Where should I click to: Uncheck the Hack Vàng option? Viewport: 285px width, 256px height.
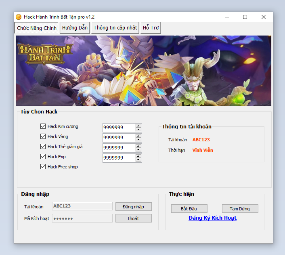[x=43, y=136]
